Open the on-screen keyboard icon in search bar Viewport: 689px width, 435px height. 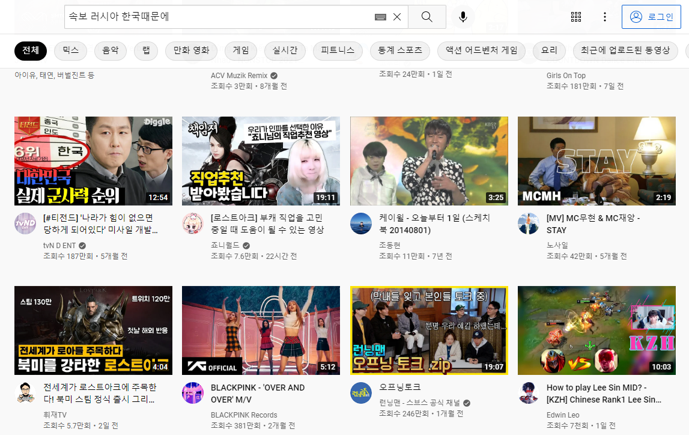380,17
